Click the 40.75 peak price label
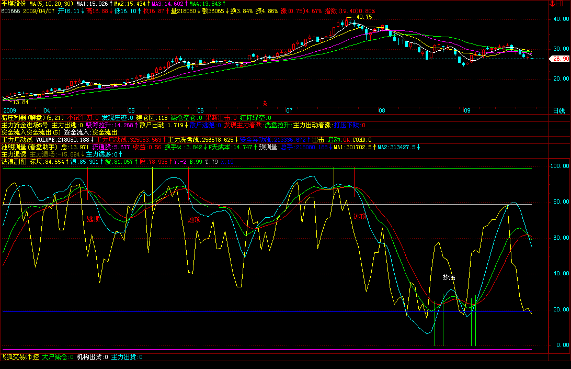 (364, 17)
